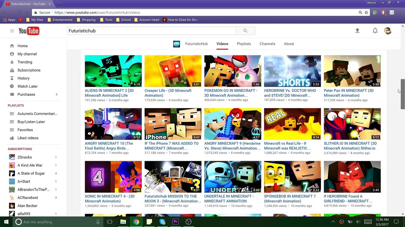The image size is (405, 227).
Task: Open 'Peter Pan IN MINECRAFT' title link
Action: [x=349, y=93]
